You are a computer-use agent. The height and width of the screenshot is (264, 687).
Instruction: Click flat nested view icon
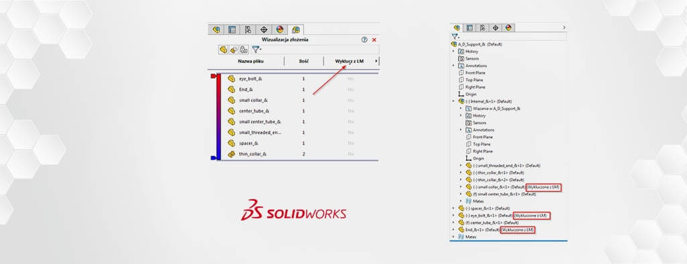click(x=223, y=50)
